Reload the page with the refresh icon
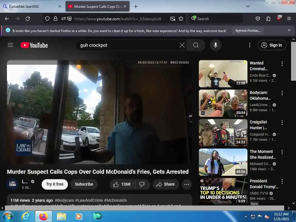Viewport: 296px width, 222px height. (x=28, y=19)
